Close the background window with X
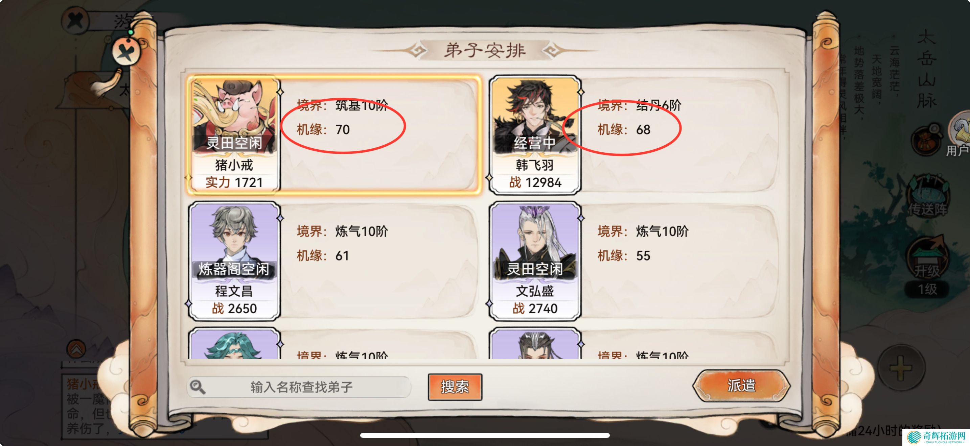970x446 pixels. click(x=75, y=20)
